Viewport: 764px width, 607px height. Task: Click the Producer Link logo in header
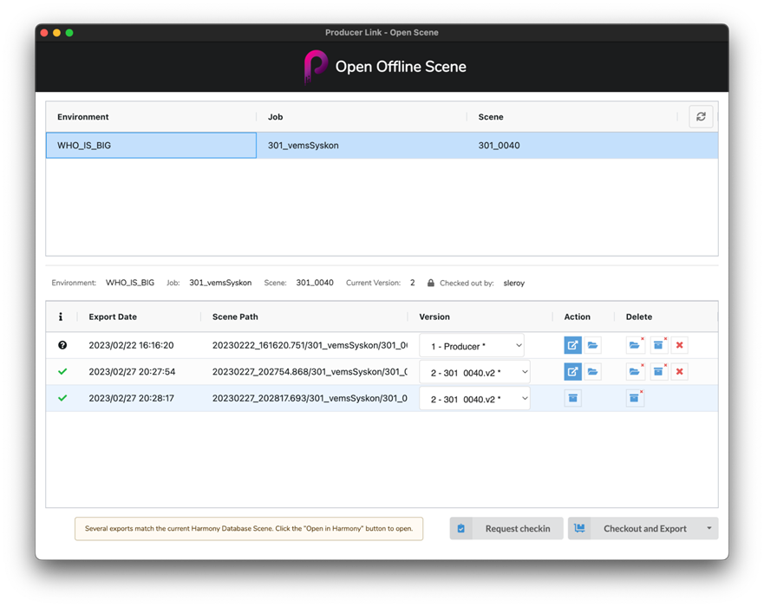[316, 66]
